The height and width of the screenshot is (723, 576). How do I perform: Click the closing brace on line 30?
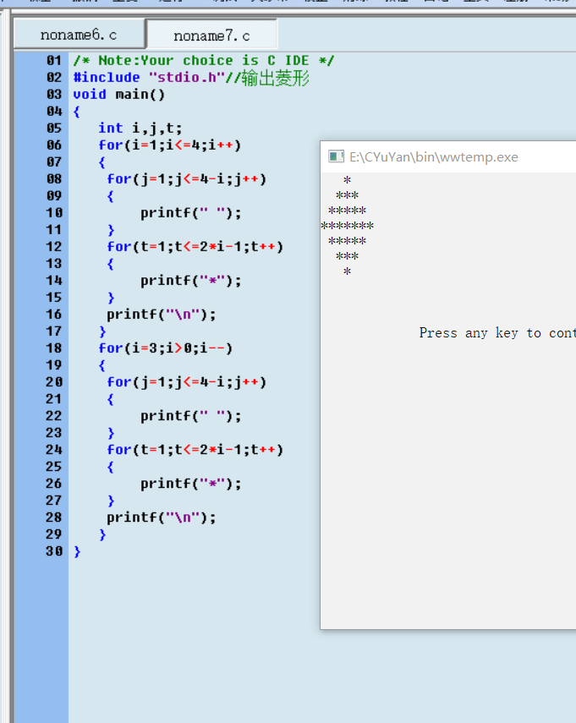point(77,551)
